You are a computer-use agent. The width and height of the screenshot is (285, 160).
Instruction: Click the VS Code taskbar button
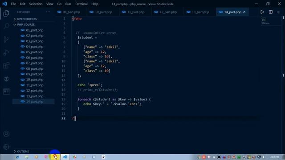click(65, 157)
